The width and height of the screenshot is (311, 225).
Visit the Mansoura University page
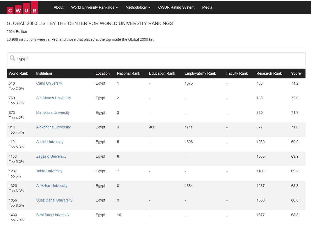tap(53, 113)
